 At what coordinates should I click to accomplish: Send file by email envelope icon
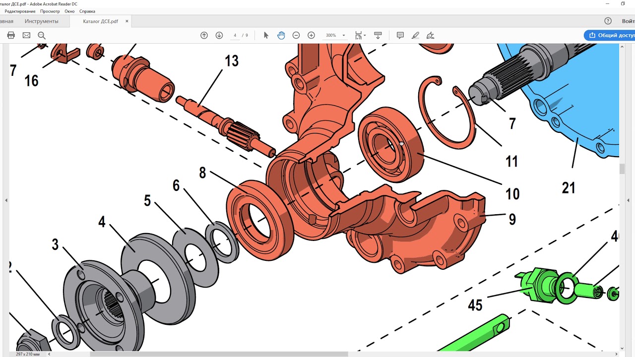tap(26, 35)
